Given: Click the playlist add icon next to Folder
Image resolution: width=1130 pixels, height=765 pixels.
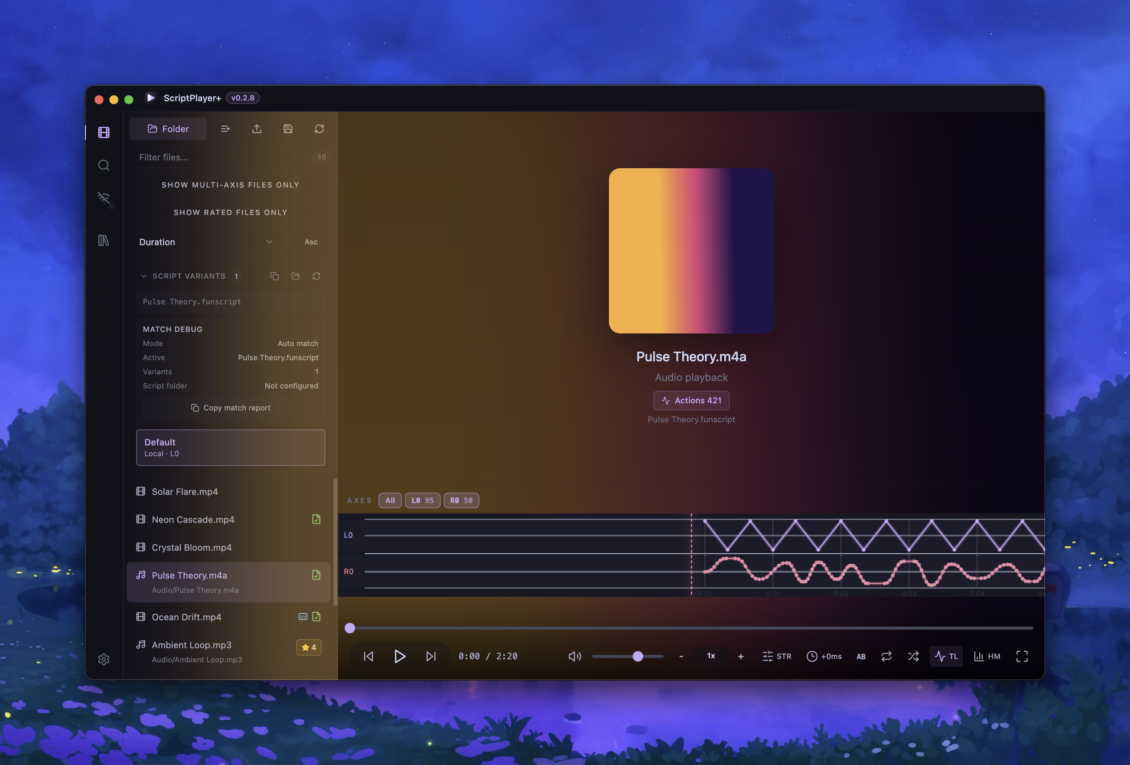Looking at the screenshot, I should [x=225, y=129].
